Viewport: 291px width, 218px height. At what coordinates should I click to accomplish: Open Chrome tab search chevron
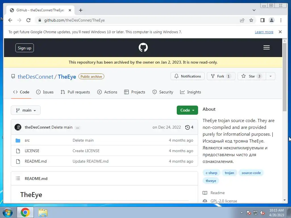pos(254,10)
